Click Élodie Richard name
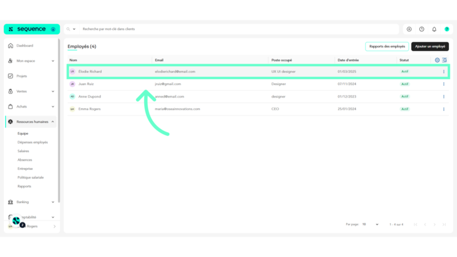The width and height of the screenshot is (457, 257). point(90,72)
